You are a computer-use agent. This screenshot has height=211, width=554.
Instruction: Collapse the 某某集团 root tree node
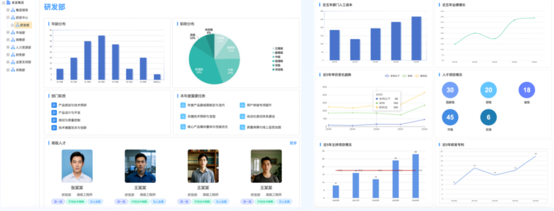click(4, 3)
